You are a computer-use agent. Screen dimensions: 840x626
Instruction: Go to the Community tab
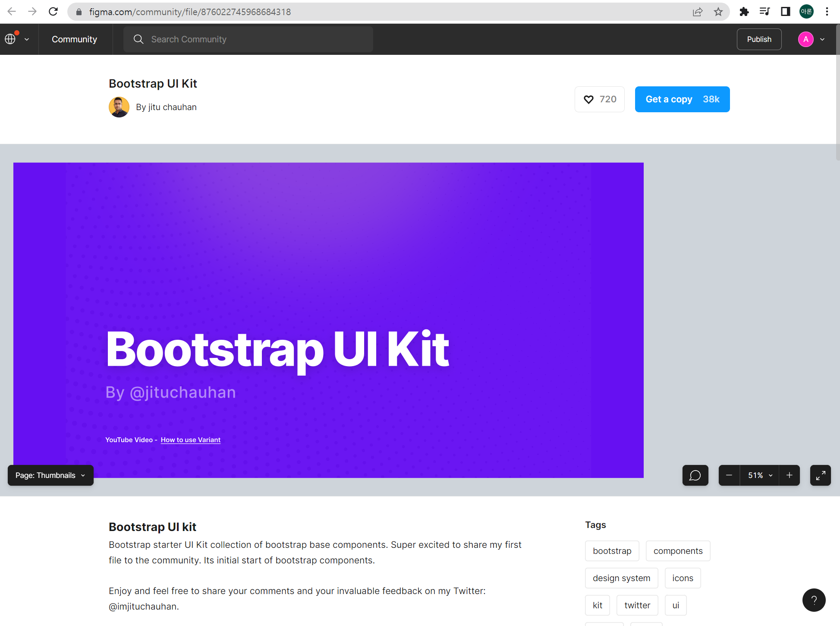74,39
